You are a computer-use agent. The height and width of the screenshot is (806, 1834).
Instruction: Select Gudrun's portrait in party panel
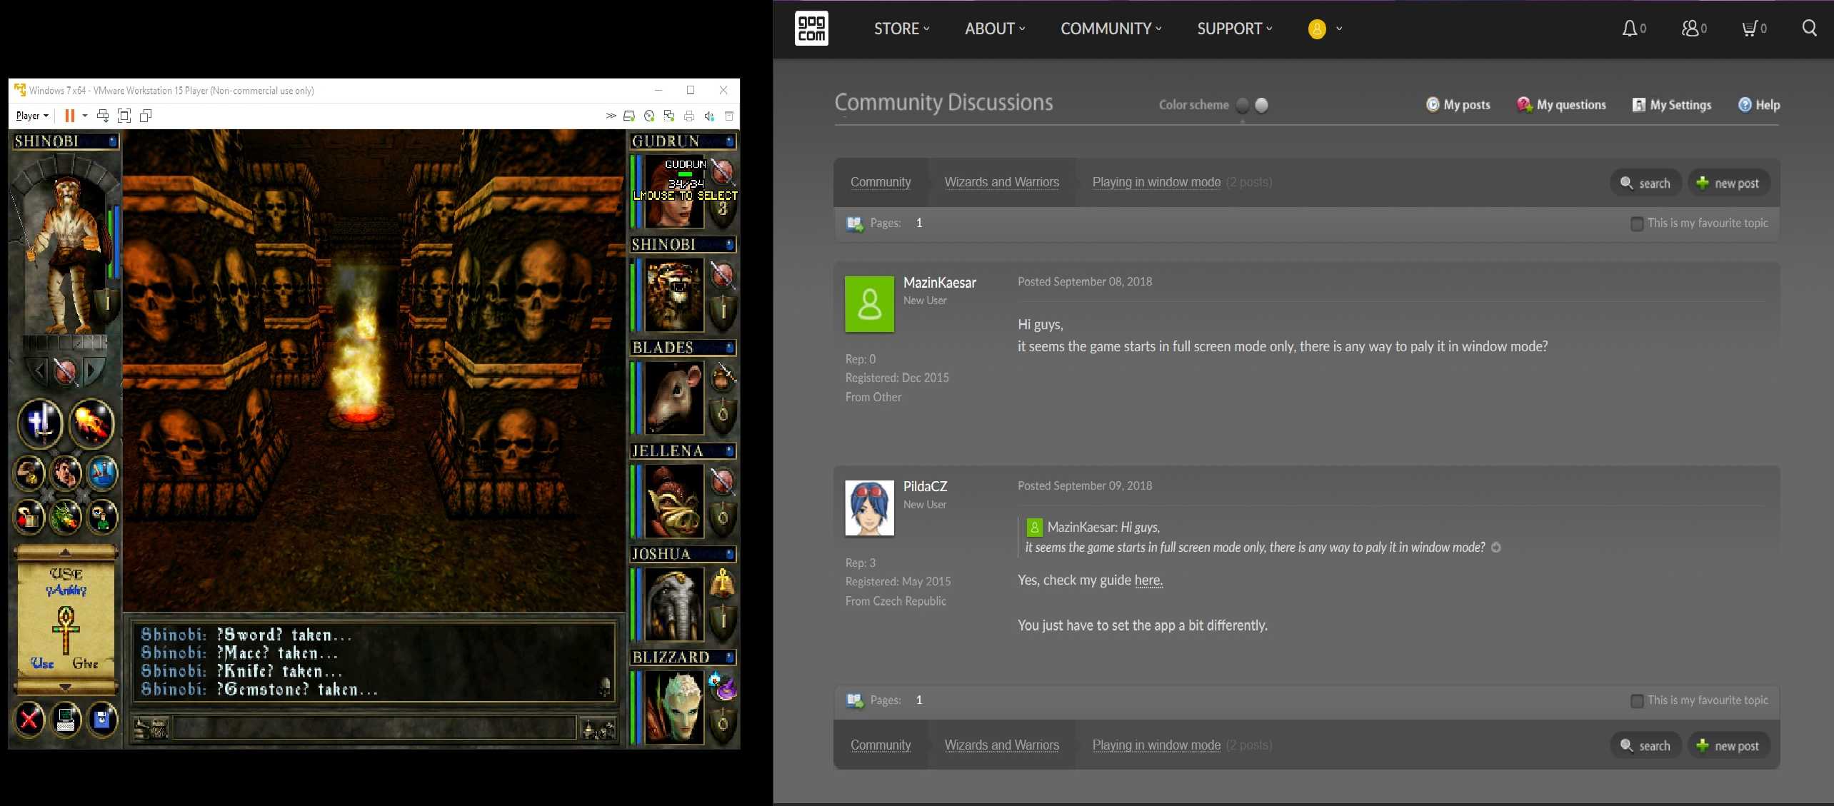pos(675,191)
